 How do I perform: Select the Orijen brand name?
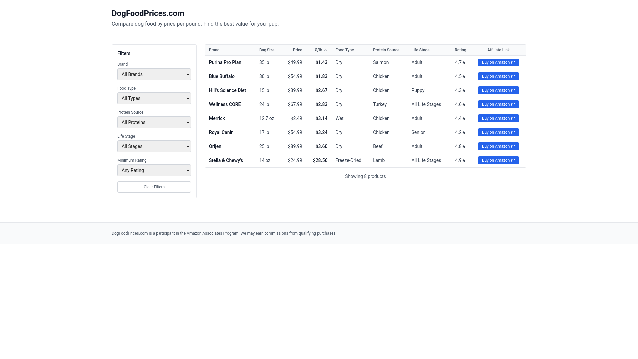[215, 146]
